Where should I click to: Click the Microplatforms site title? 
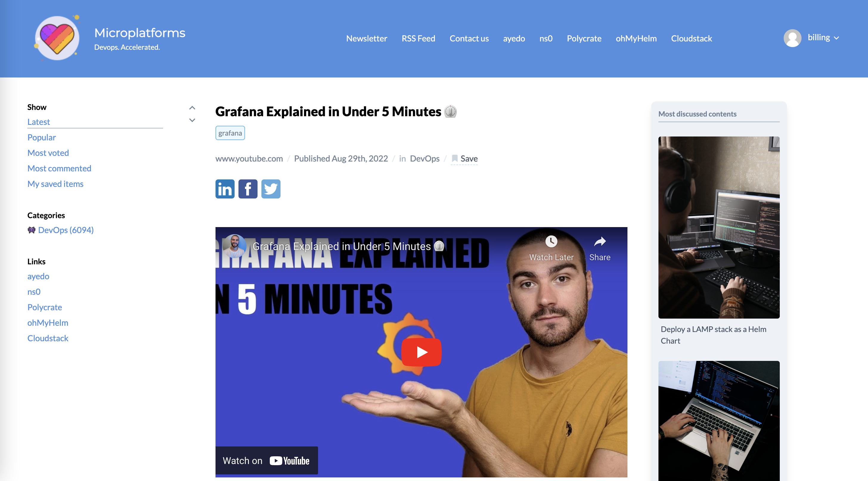point(140,33)
